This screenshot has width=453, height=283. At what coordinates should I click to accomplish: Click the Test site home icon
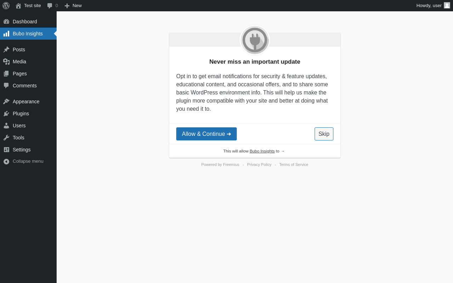pyautogui.click(x=18, y=6)
